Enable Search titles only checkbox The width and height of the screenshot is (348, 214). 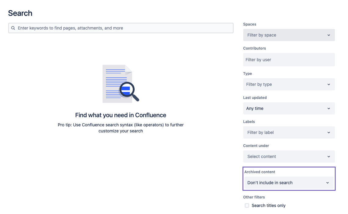click(x=247, y=205)
